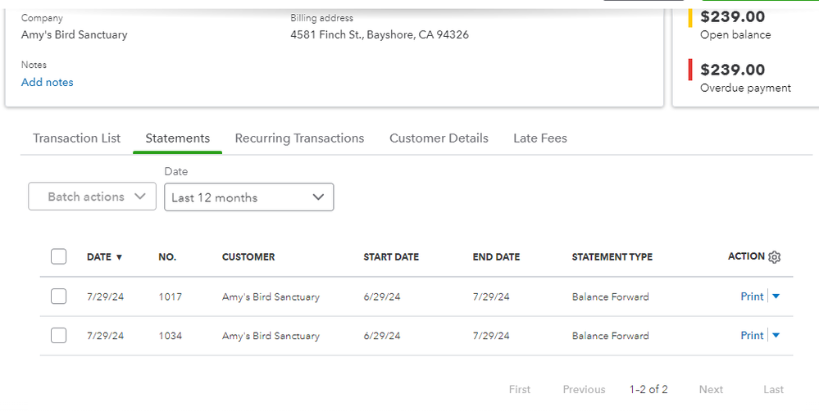
Task: Print statement number 1017
Action: [752, 297]
